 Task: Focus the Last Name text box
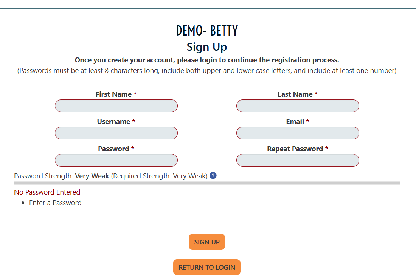coord(298,106)
